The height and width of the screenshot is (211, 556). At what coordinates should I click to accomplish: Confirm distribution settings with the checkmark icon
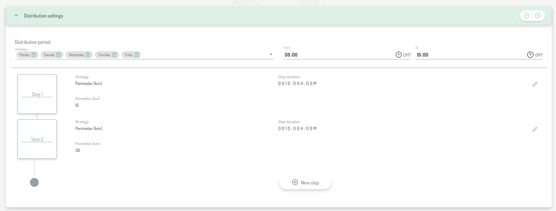pyautogui.click(x=527, y=16)
